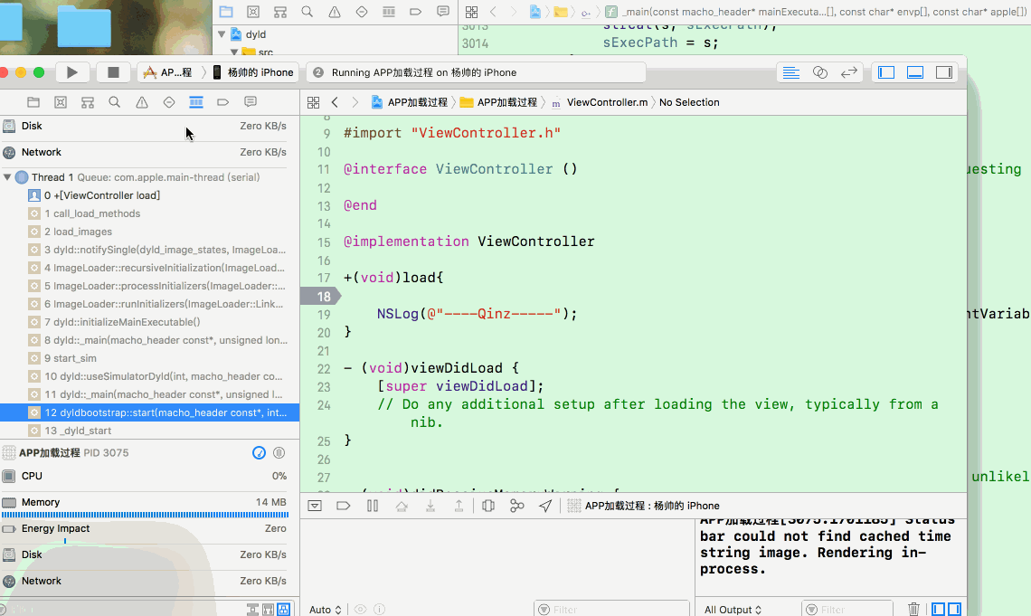Click Simulate Location arrow icon

(545, 506)
